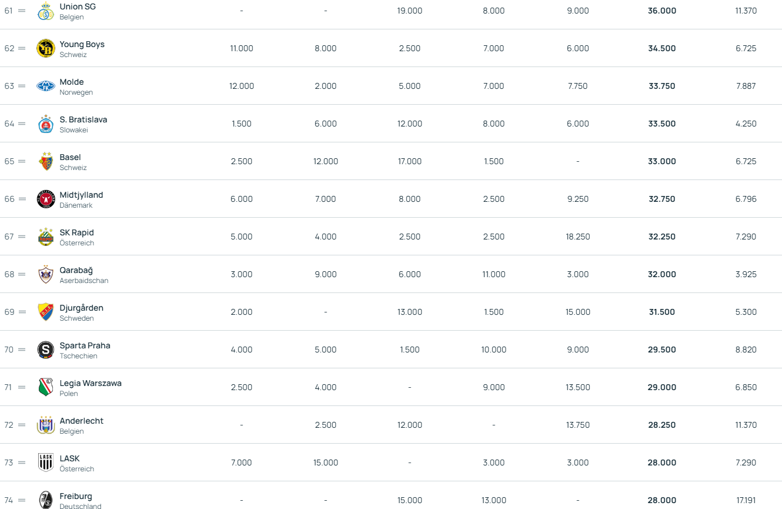This screenshot has height=509, width=782.
Task: Follow the Sparta Praha name link
Action: 85,345
